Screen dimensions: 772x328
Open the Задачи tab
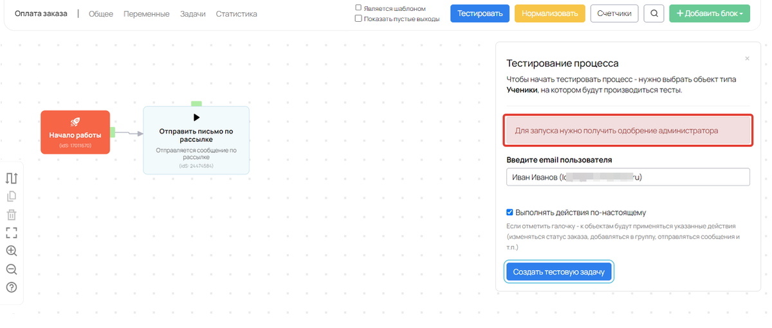point(192,13)
